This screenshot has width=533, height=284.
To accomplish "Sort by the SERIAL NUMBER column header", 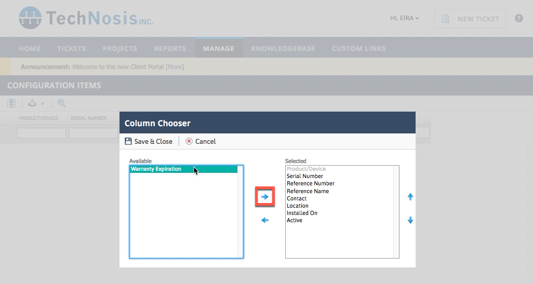I will tap(88, 118).
